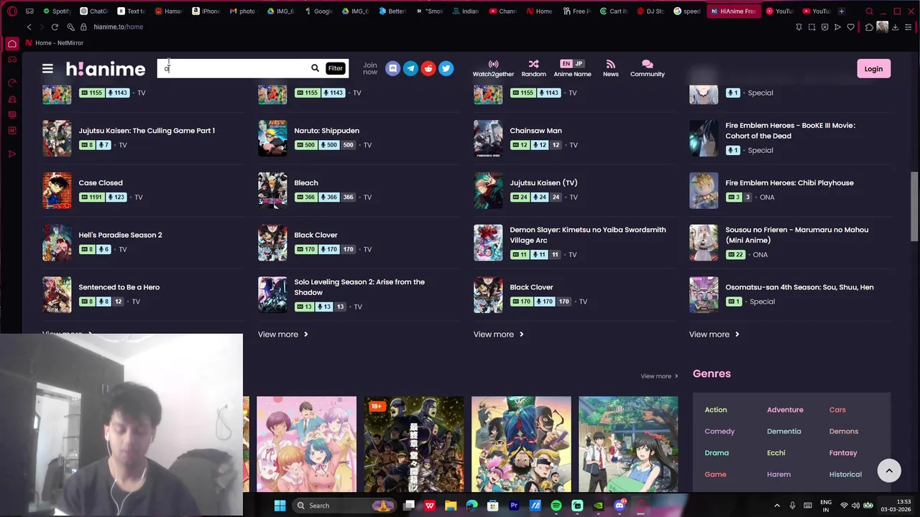Open Sentenced to Be a Hero
920x517 pixels.
click(x=119, y=287)
